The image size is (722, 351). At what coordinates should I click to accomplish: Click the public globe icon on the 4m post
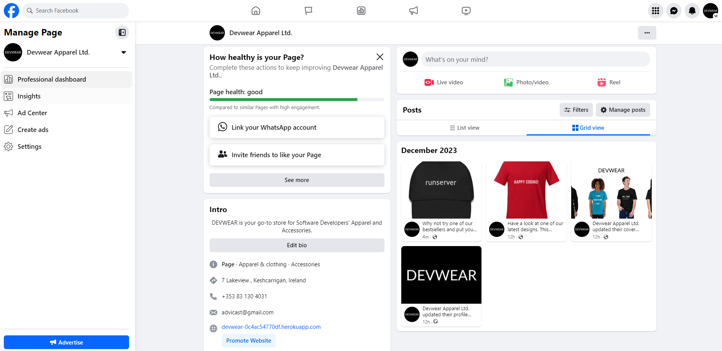[435, 237]
